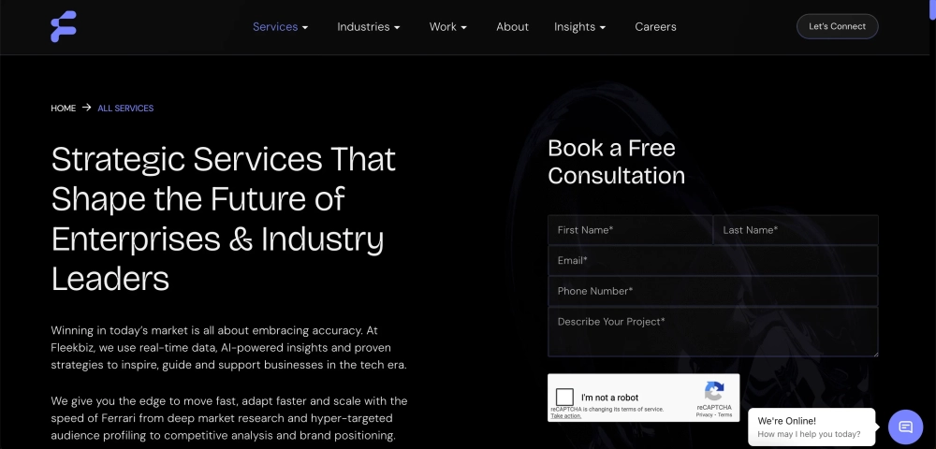Viewport: 936px width, 449px height.
Task: Click the paragraph starting We give you the edge
Action: click(x=229, y=418)
